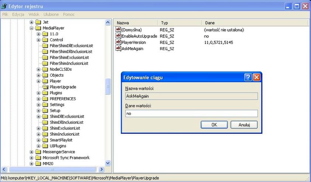Click the MM20 folder icon
Image resolution: width=311 pixels, height=182 pixels.
tap(38, 164)
